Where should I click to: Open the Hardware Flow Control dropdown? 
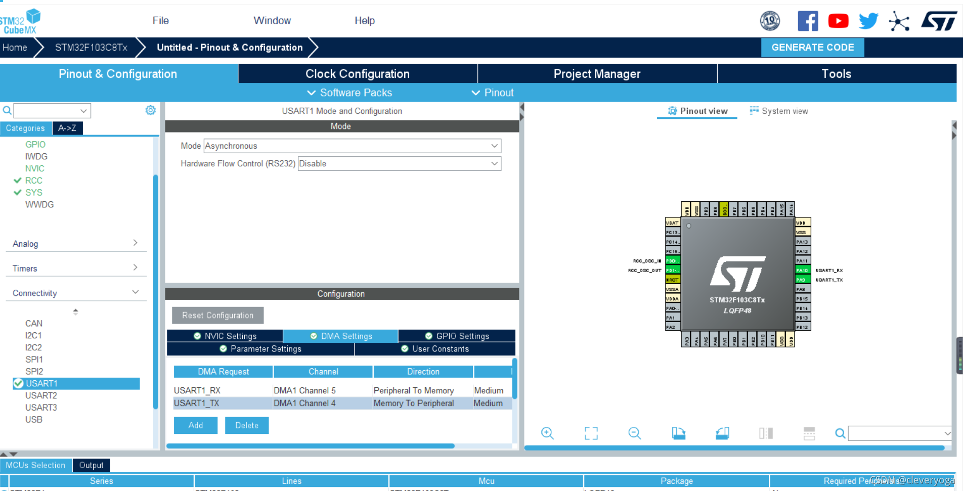click(x=400, y=163)
